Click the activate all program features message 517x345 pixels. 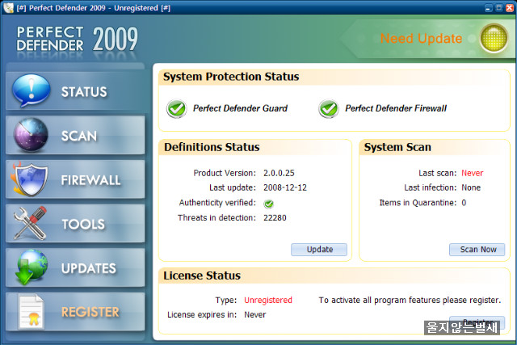[x=410, y=300]
